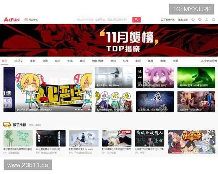Switch to the AC正义 tab

coord(19,61)
